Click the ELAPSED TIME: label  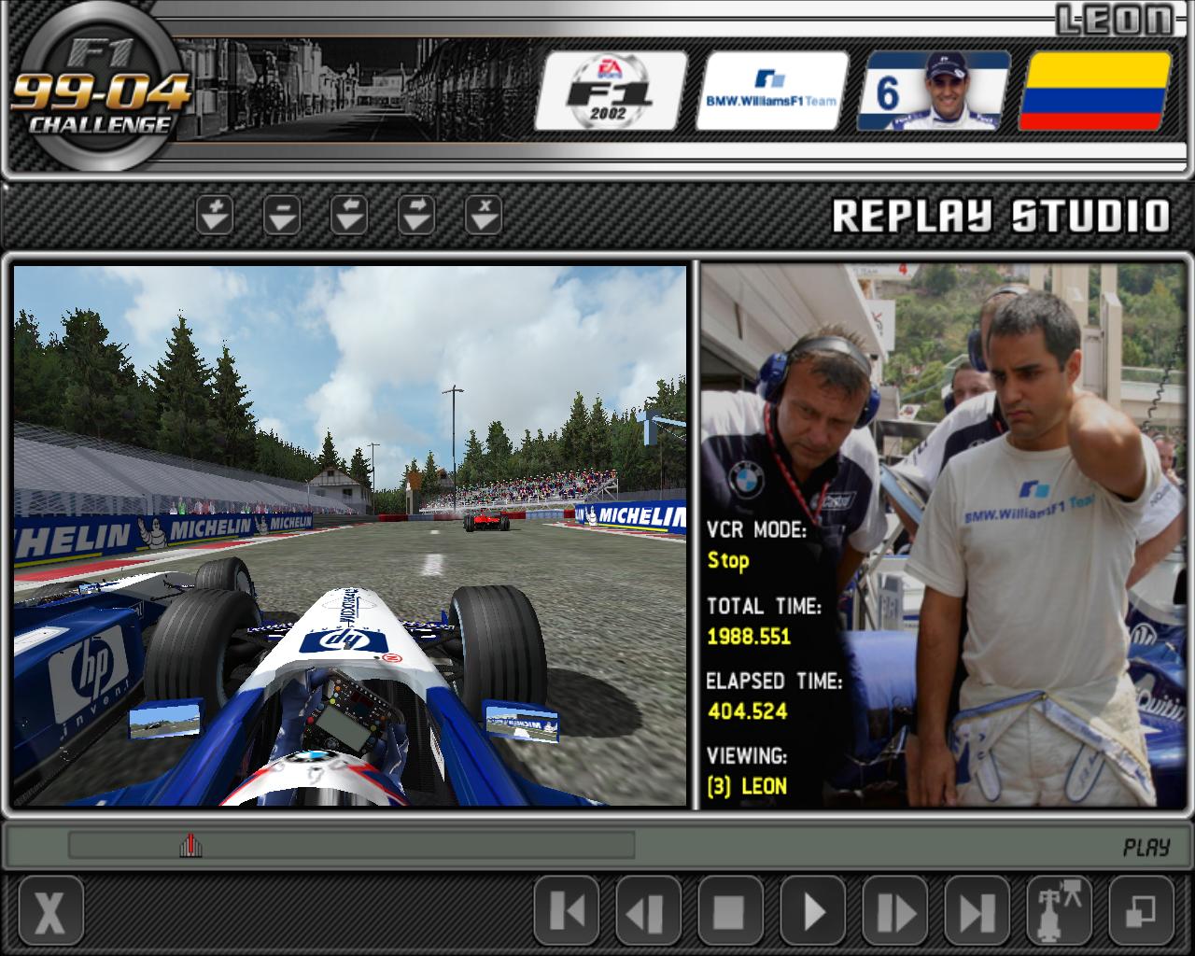[774, 682]
